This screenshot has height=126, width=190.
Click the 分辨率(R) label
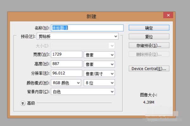pyautogui.click(x=40, y=73)
